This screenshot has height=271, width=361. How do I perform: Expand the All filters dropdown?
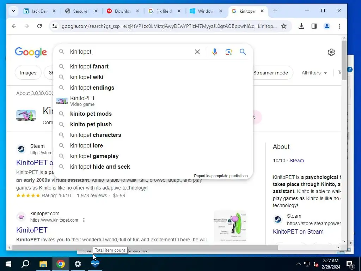pyautogui.click(x=314, y=73)
